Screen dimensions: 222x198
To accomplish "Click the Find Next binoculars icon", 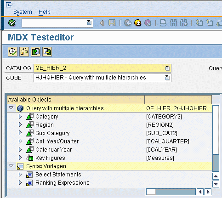I will [x=184, y=23].
